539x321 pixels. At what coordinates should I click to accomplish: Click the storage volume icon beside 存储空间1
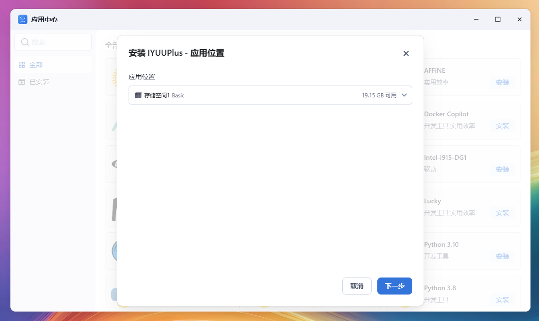(138, 95)
